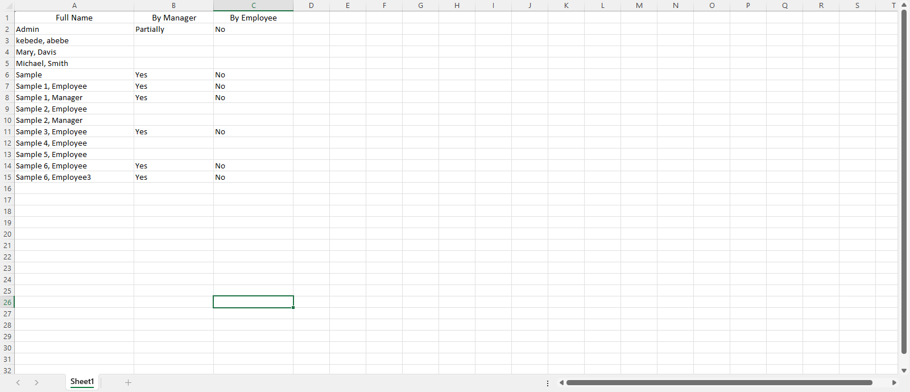Click the next sheet navigation arrow
910x392 pixels.
[x=36, y=382]
